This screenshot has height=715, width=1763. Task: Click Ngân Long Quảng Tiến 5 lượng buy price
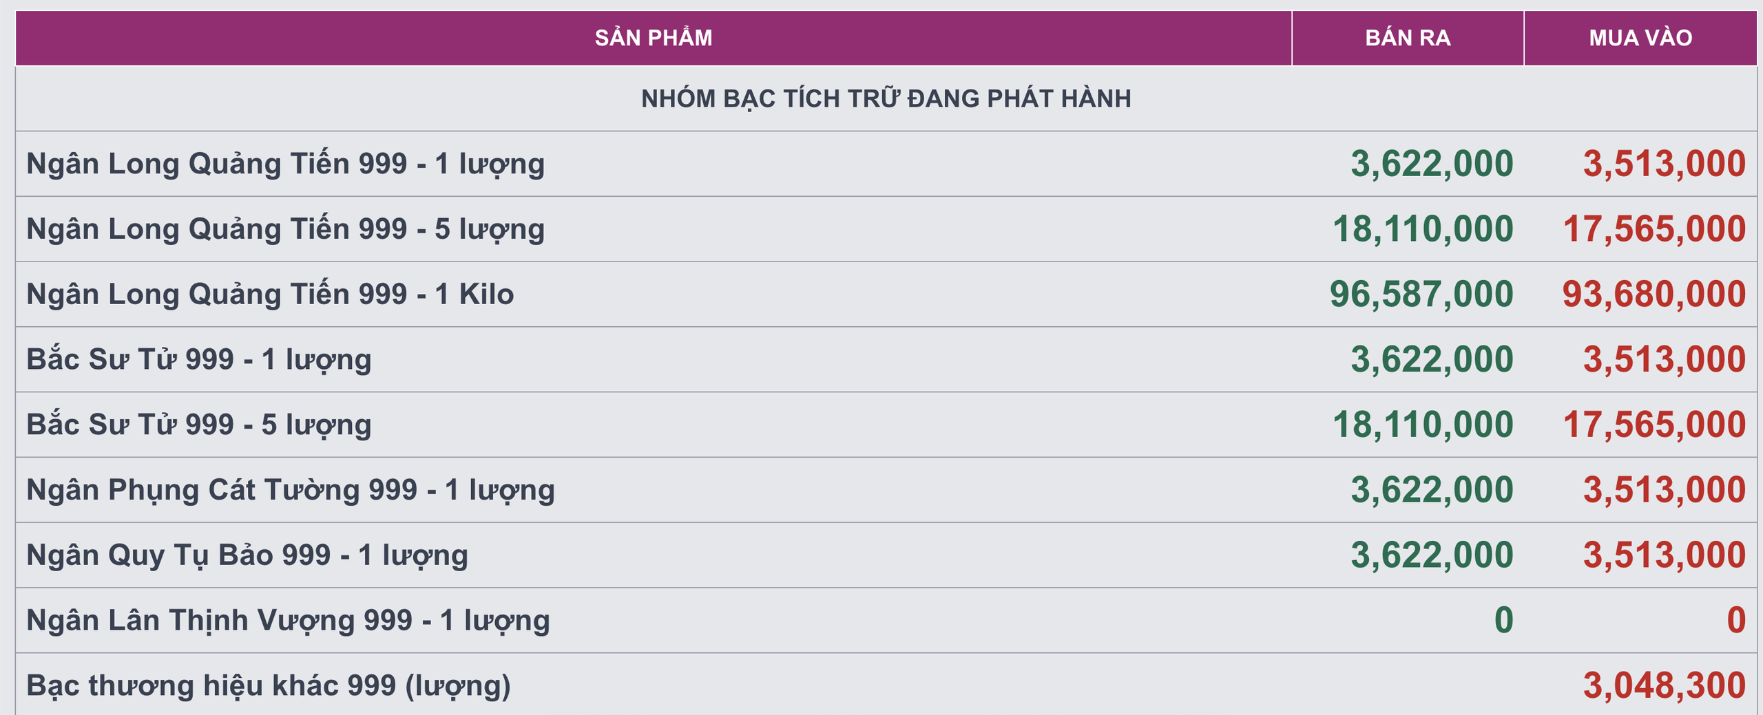1654,229
